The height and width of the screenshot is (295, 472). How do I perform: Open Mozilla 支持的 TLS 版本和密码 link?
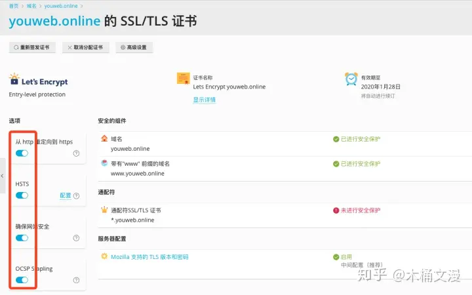(149, 257)
